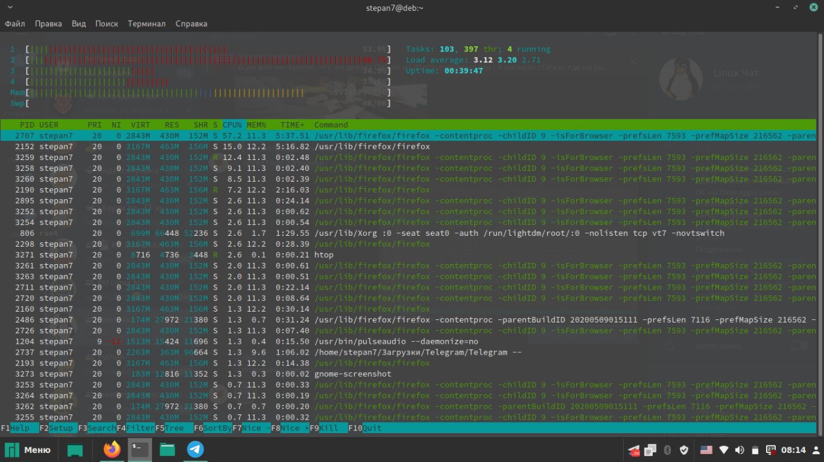
Task: Select process row with PID 2190
Action: point(408,190)
